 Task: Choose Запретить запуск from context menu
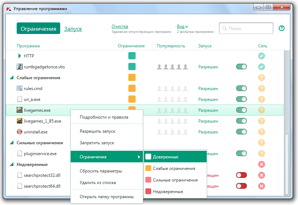[107, 143]
